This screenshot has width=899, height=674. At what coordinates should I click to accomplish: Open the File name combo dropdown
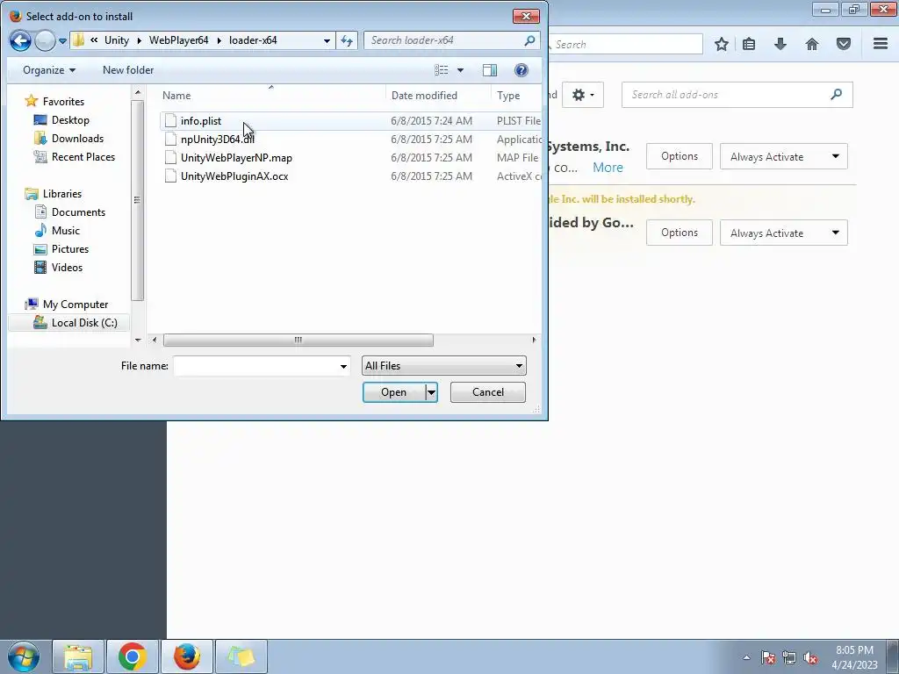coord(343,366)
